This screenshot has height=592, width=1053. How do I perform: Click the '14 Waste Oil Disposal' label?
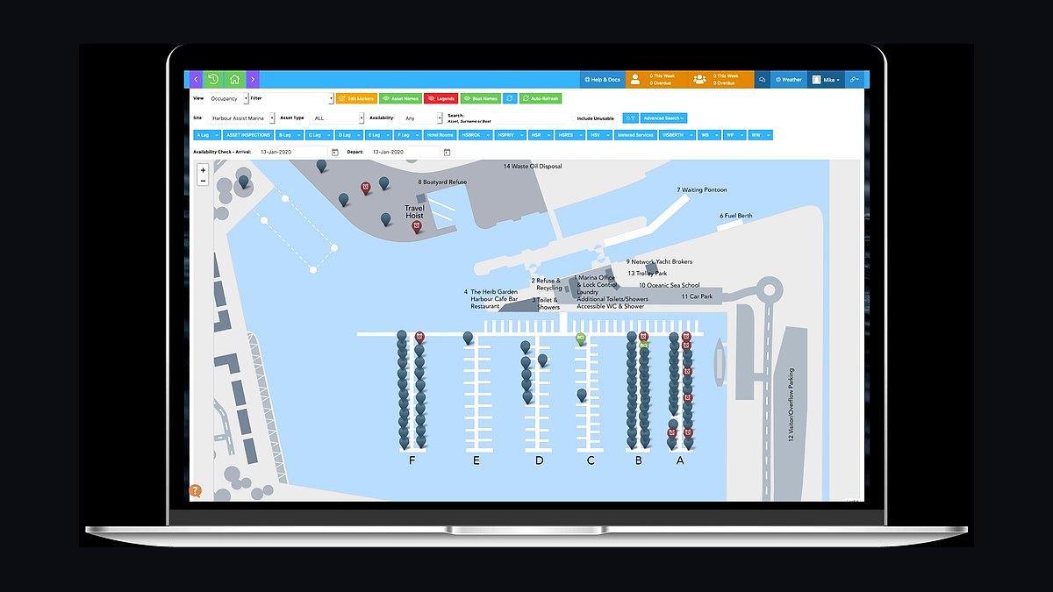pos(532,166)
